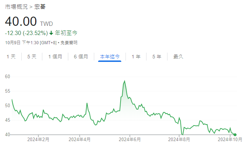Click the 2024年4月 axis label

tap(80, 139)
